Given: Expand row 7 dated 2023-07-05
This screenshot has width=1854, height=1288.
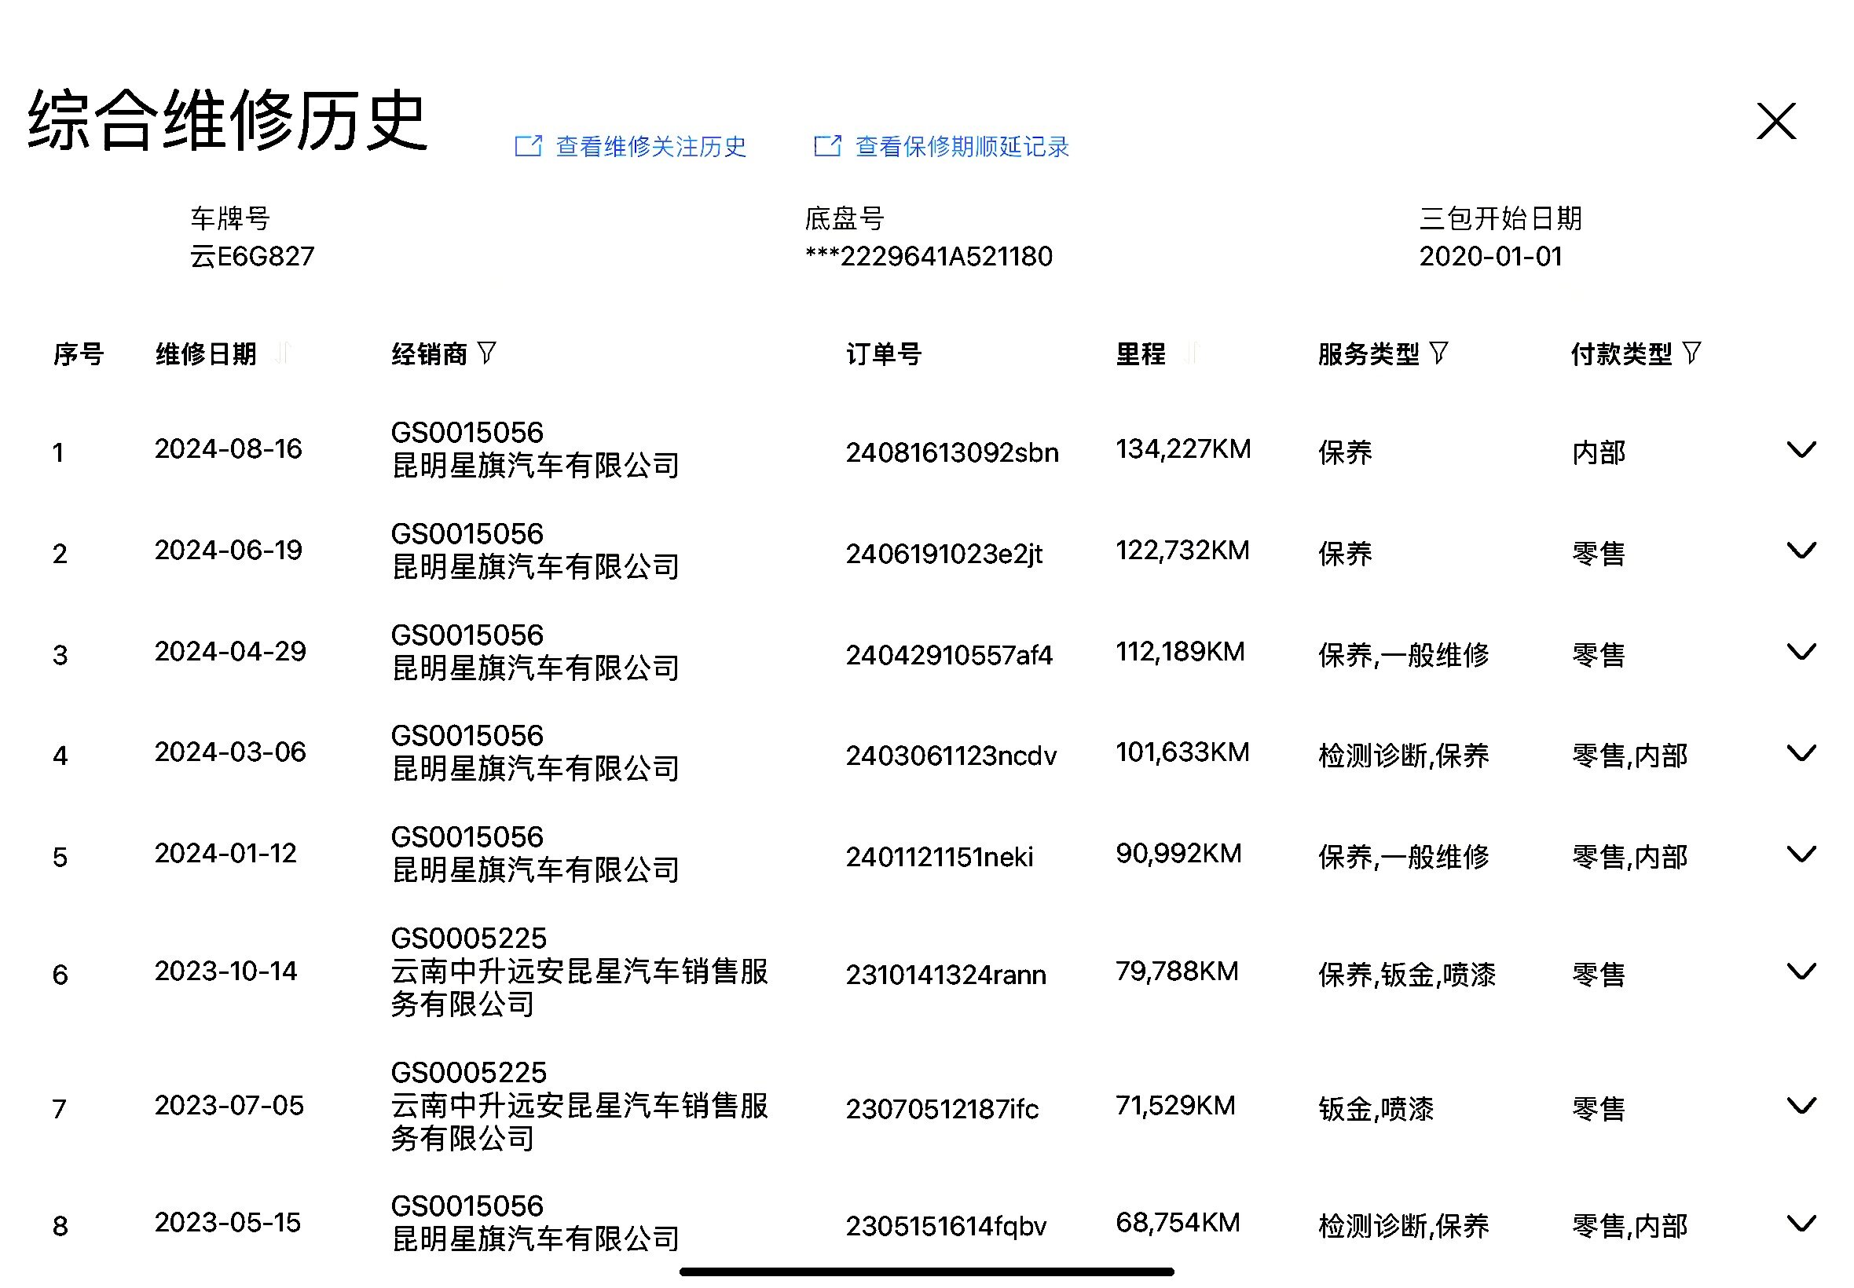Looking at the screenshot, I should click(x=1801, y=1106).
